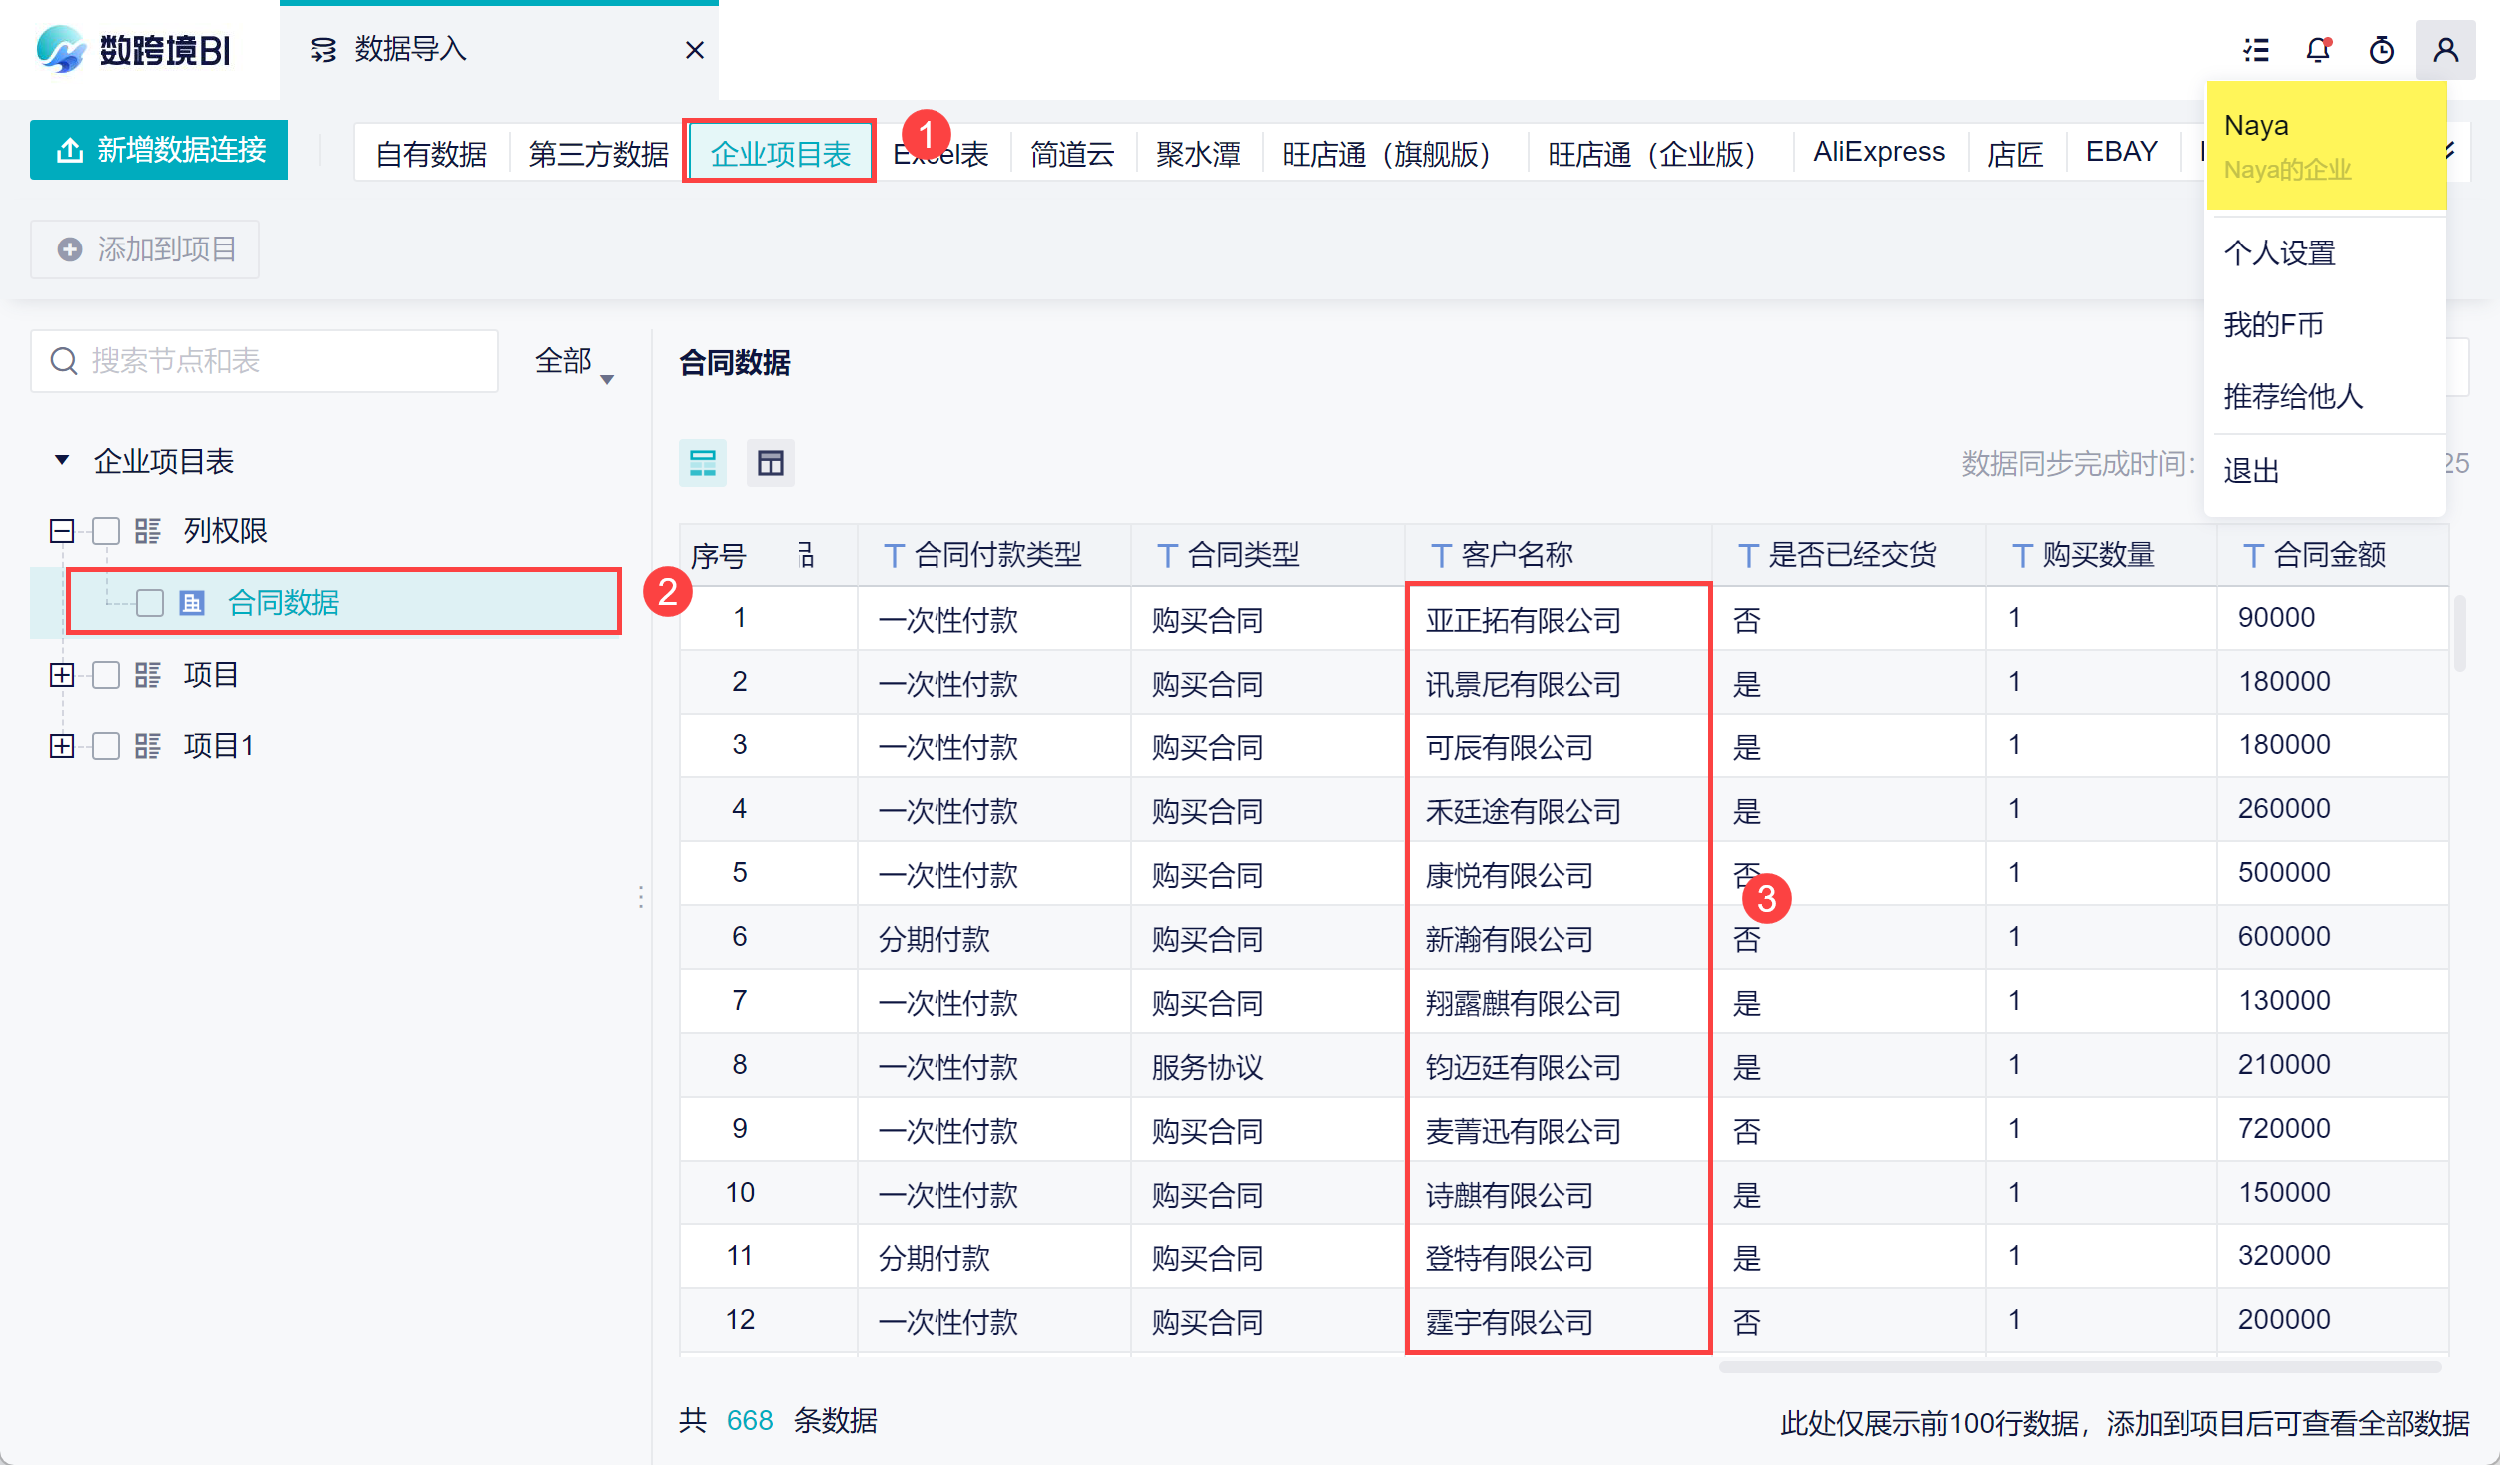Click the horizontal table scrollbar
Screen dimensions: 2500x1465
pyautogui.click(x=2081, y=1366)
